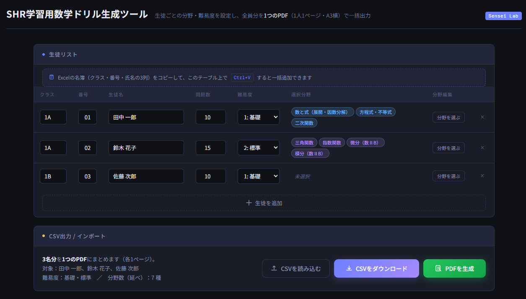Click class field 1B for 佐藤 次郎

tap(53, 176)
